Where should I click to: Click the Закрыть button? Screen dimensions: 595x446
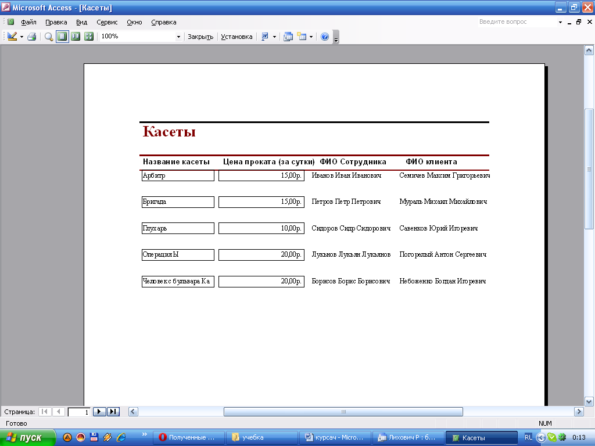click(x=200, y=37)
